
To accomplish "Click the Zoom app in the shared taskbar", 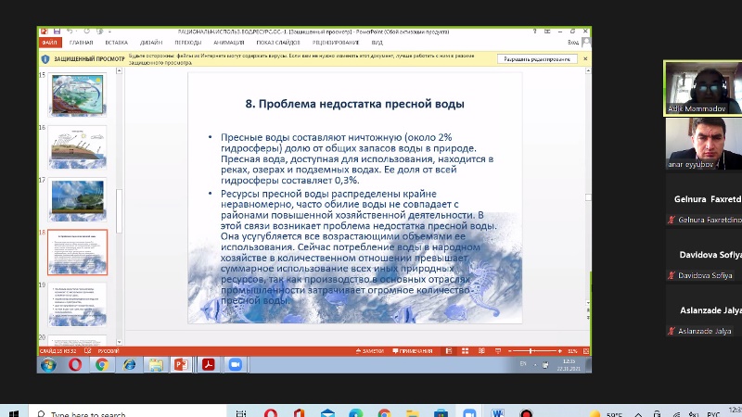I will point(236,364).
